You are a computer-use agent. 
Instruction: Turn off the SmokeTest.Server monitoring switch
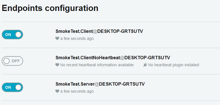(x=12, y=87)
